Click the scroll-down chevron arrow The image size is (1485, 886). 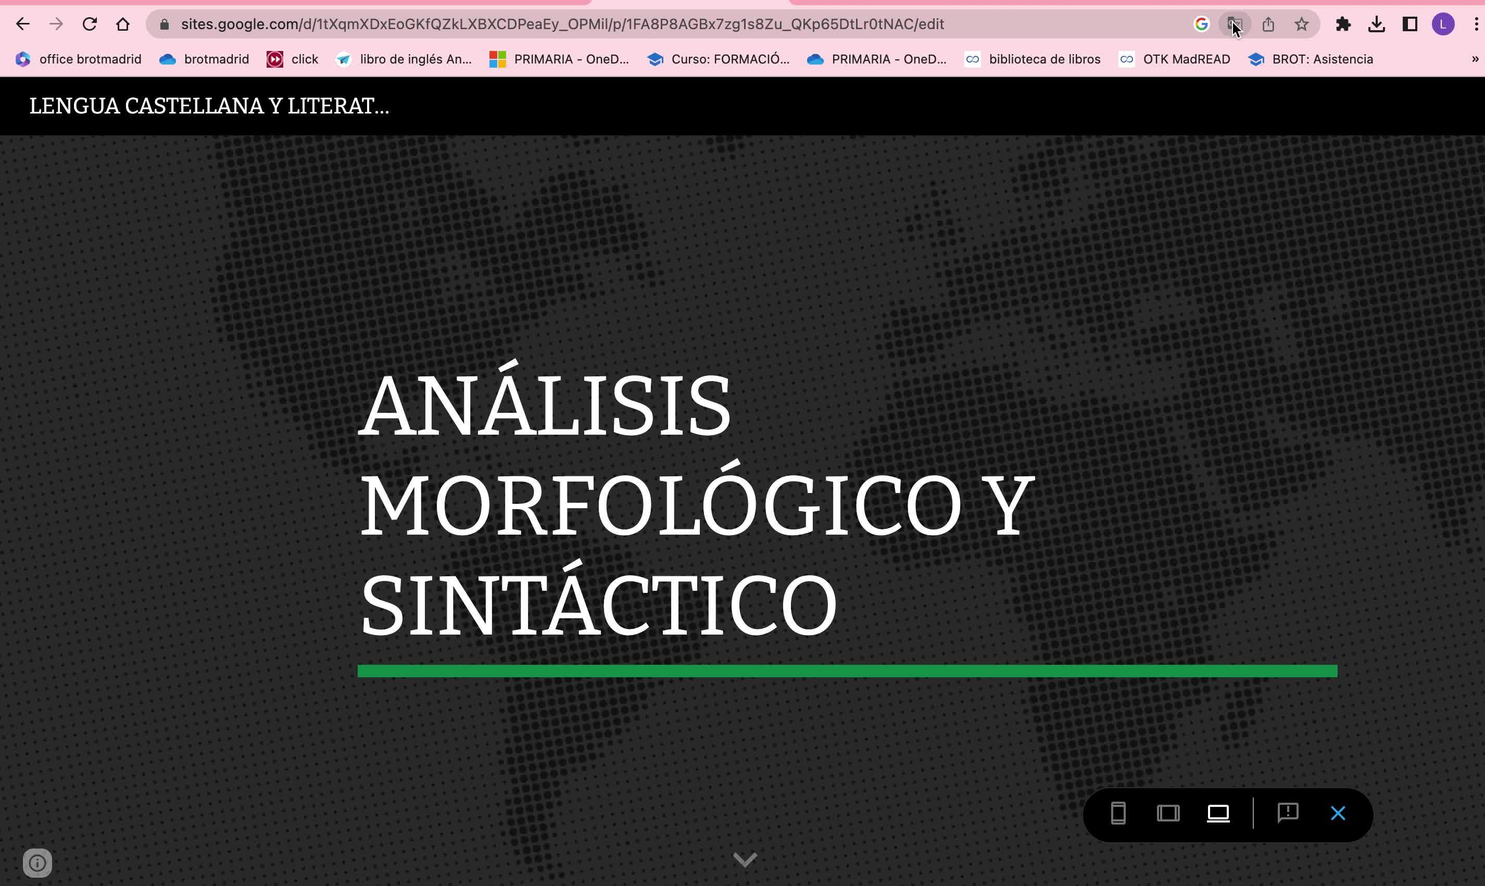(x=745, y=860)
